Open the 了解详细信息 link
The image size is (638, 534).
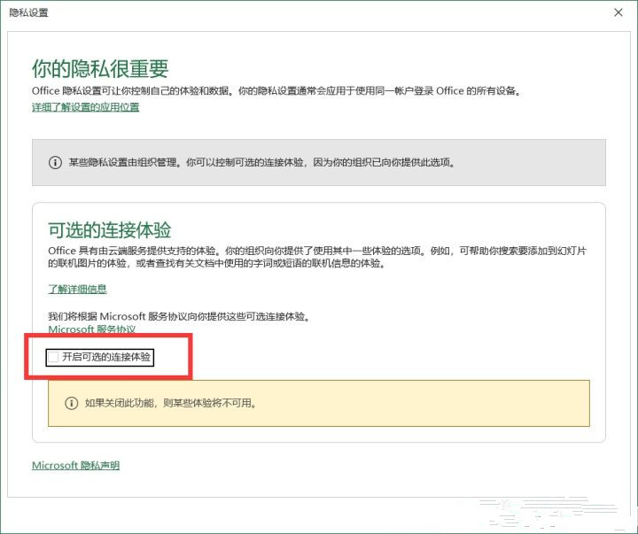(77, 289)
